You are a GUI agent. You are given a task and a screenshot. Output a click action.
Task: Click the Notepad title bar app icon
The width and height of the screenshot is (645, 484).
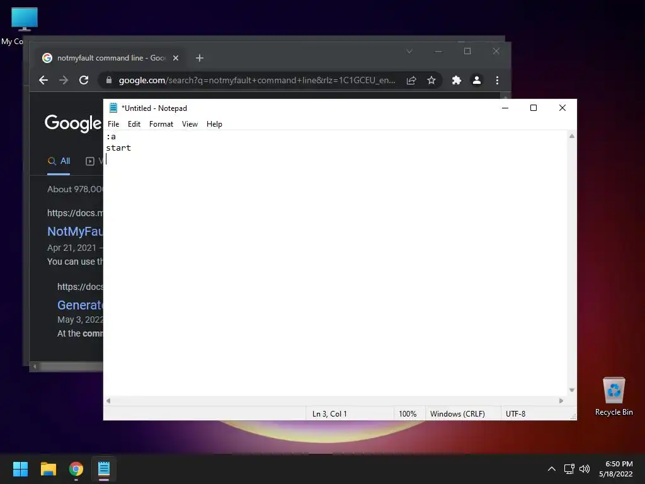113,108
